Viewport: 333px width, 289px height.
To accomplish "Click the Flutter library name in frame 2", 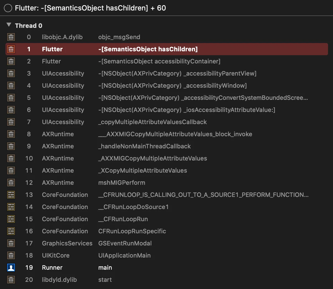I will click(51, 61).
